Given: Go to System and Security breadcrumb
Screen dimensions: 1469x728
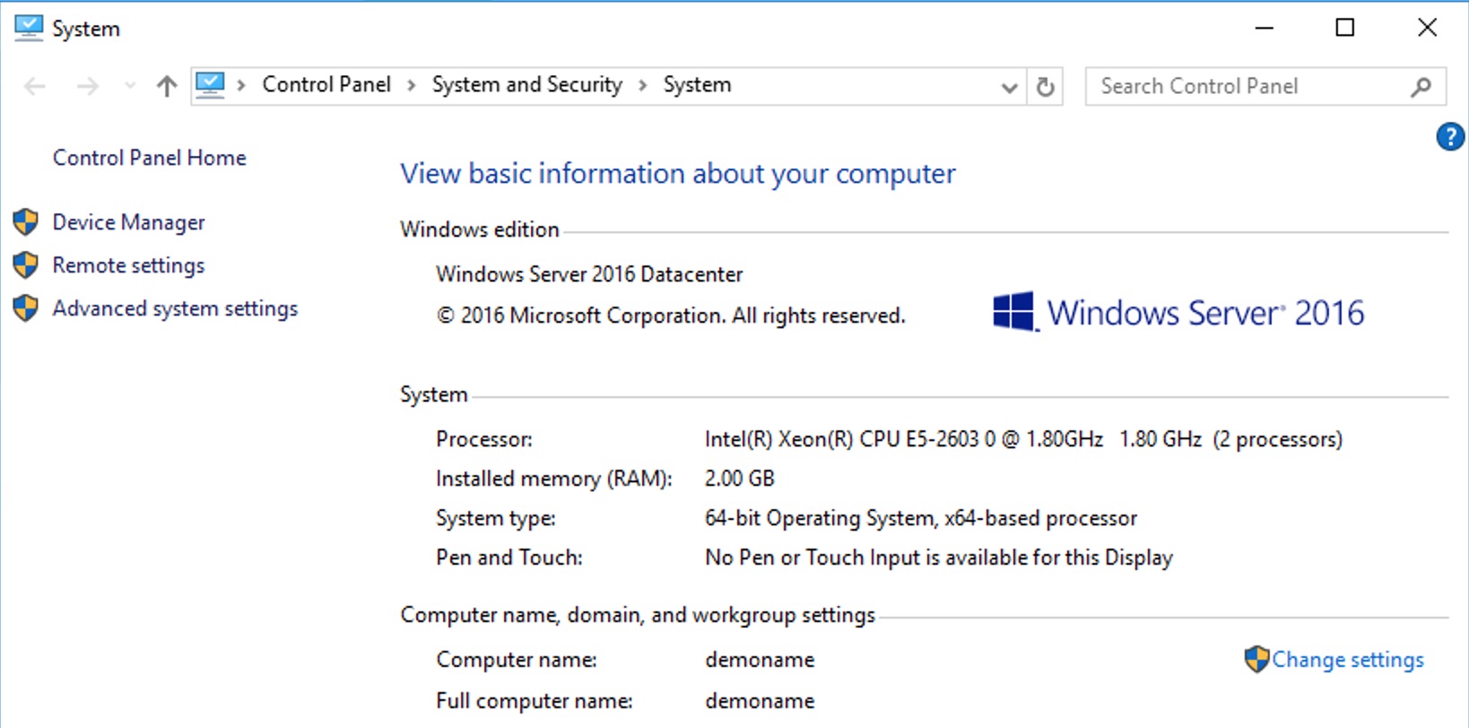Looking at the screenshot, I should point(526,84).
